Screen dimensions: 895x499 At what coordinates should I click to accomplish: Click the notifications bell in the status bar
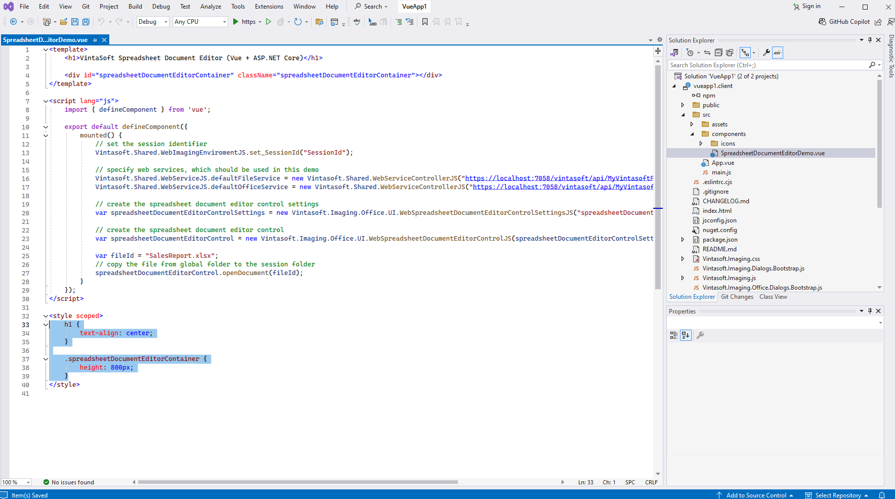pos(882,495)
